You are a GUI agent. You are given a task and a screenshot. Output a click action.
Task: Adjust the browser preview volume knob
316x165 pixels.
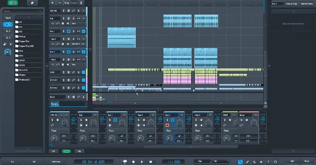click(7, 52)
